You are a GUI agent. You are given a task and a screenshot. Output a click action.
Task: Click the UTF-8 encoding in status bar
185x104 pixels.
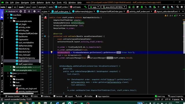coord(168,99)
